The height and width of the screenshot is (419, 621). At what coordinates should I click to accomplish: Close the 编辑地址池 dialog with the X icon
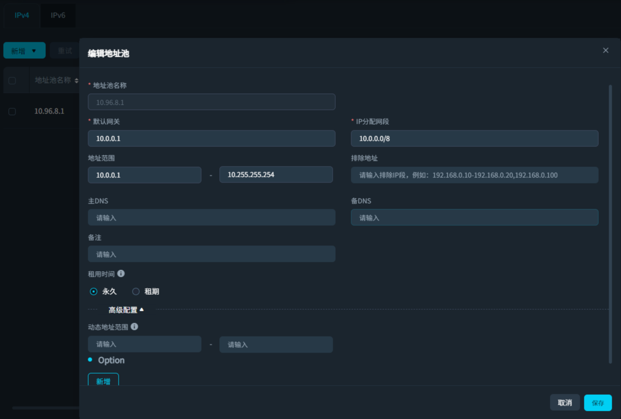pyautogui.click(x=606, y=51)
